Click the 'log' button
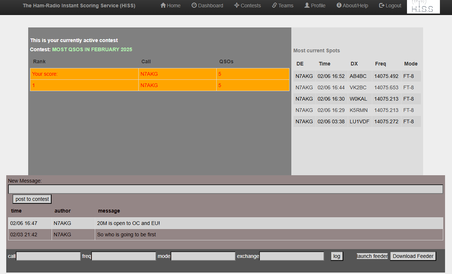Viewport: 452px width, 274px height. tap(337, 256)
